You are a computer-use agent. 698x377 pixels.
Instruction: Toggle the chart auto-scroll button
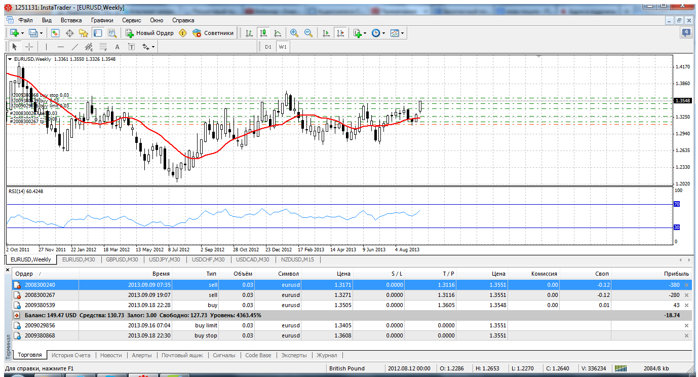[x=326, y=33]
